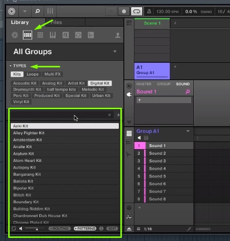Clear the search field with X
Screen dimensions: 230x241
click(110, 115)
